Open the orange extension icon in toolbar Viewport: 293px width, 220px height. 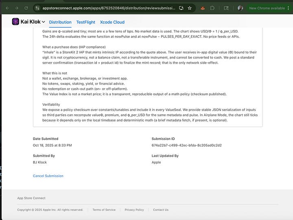pyautogui.click(x=203, y=8)
